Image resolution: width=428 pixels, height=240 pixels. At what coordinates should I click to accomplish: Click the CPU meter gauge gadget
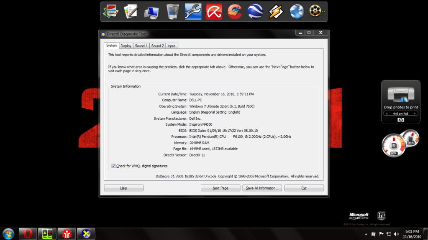pyautogui.click(x=394, y=146)
